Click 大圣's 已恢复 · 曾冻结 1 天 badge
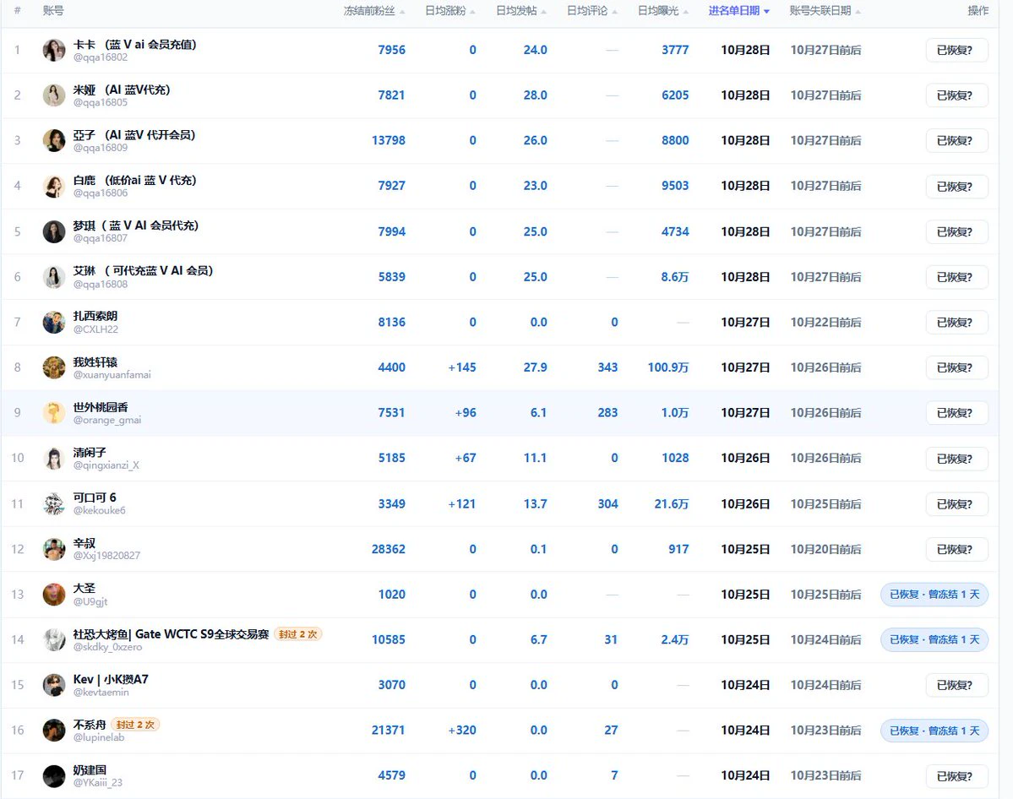1013x799 pixels. click(934, 595)
